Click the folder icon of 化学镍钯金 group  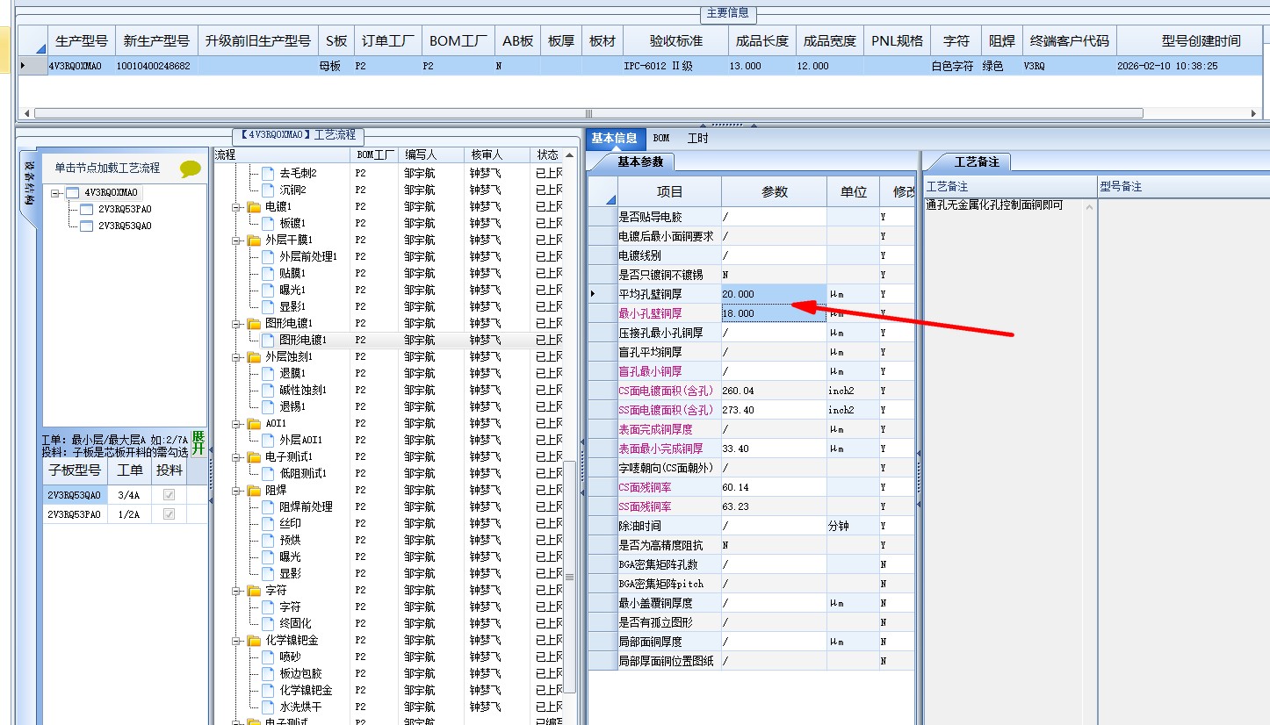[x=254, y=640]
